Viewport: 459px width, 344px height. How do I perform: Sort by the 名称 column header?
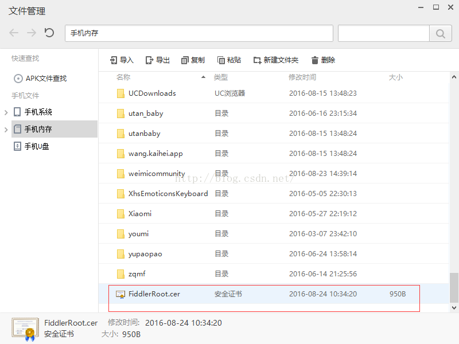coord(123,77)
